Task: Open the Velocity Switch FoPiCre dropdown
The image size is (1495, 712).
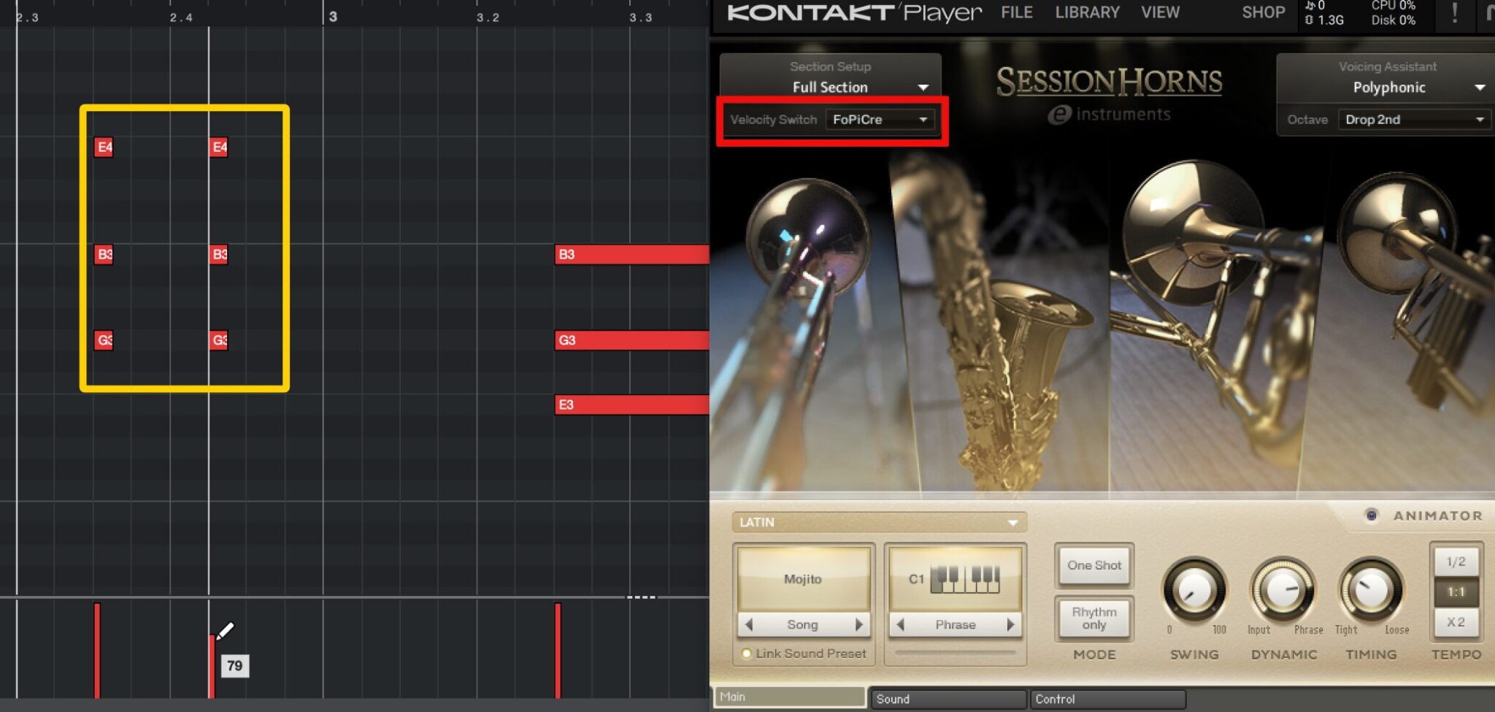Action: (x=879, y=119)
